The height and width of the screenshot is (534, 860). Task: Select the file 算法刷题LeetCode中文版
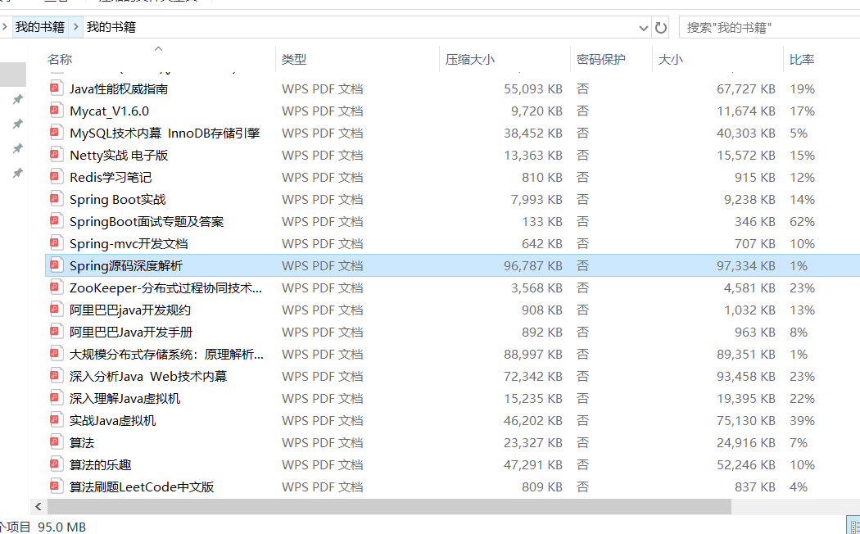coord(142,486)
